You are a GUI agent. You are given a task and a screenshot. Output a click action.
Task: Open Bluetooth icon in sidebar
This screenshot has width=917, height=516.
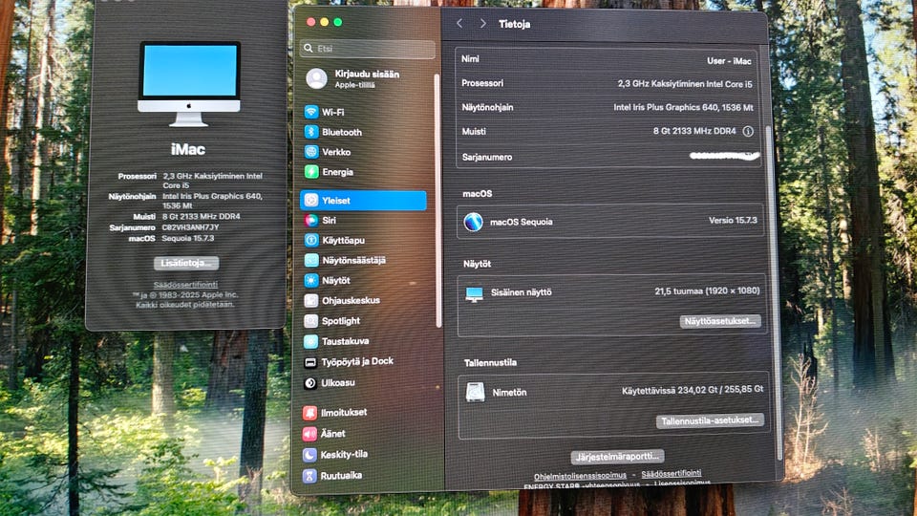click(x=311, y=132)
